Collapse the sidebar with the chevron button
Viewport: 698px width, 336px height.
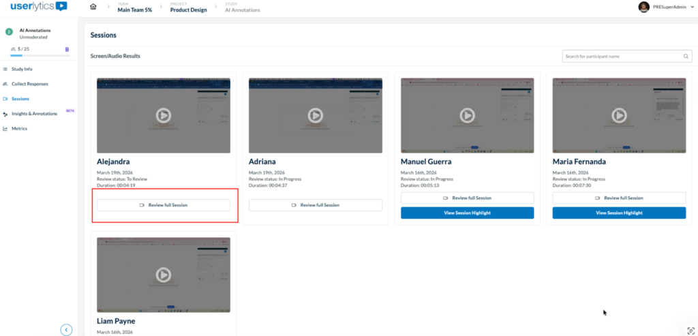(66, 330)
